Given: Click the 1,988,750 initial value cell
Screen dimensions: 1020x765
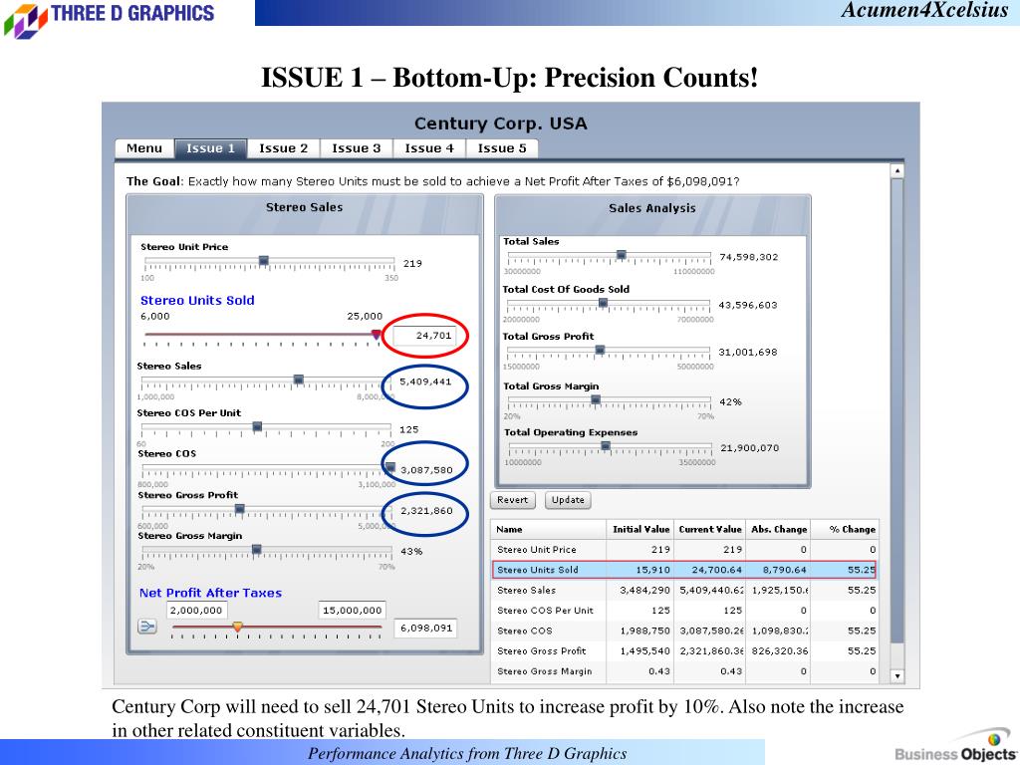Looking at the screenshot, I should coord(640,631).
